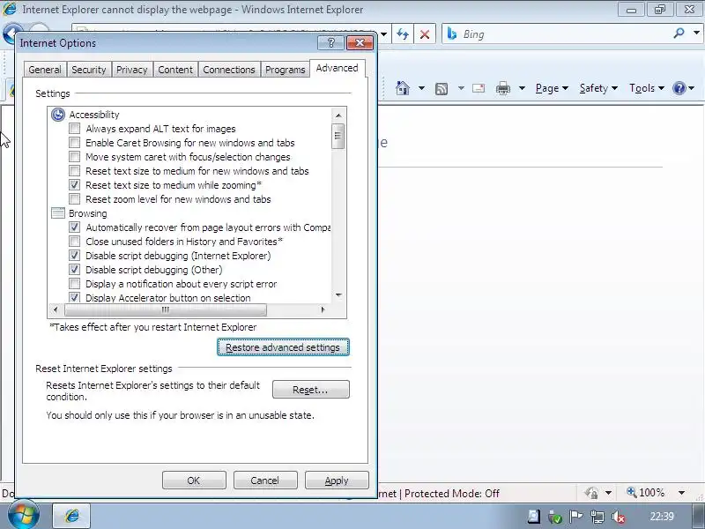Check Enable Caret Browsing for new windows
The height and width of the screenshot is (529, 705).
(x=75, y=143)
